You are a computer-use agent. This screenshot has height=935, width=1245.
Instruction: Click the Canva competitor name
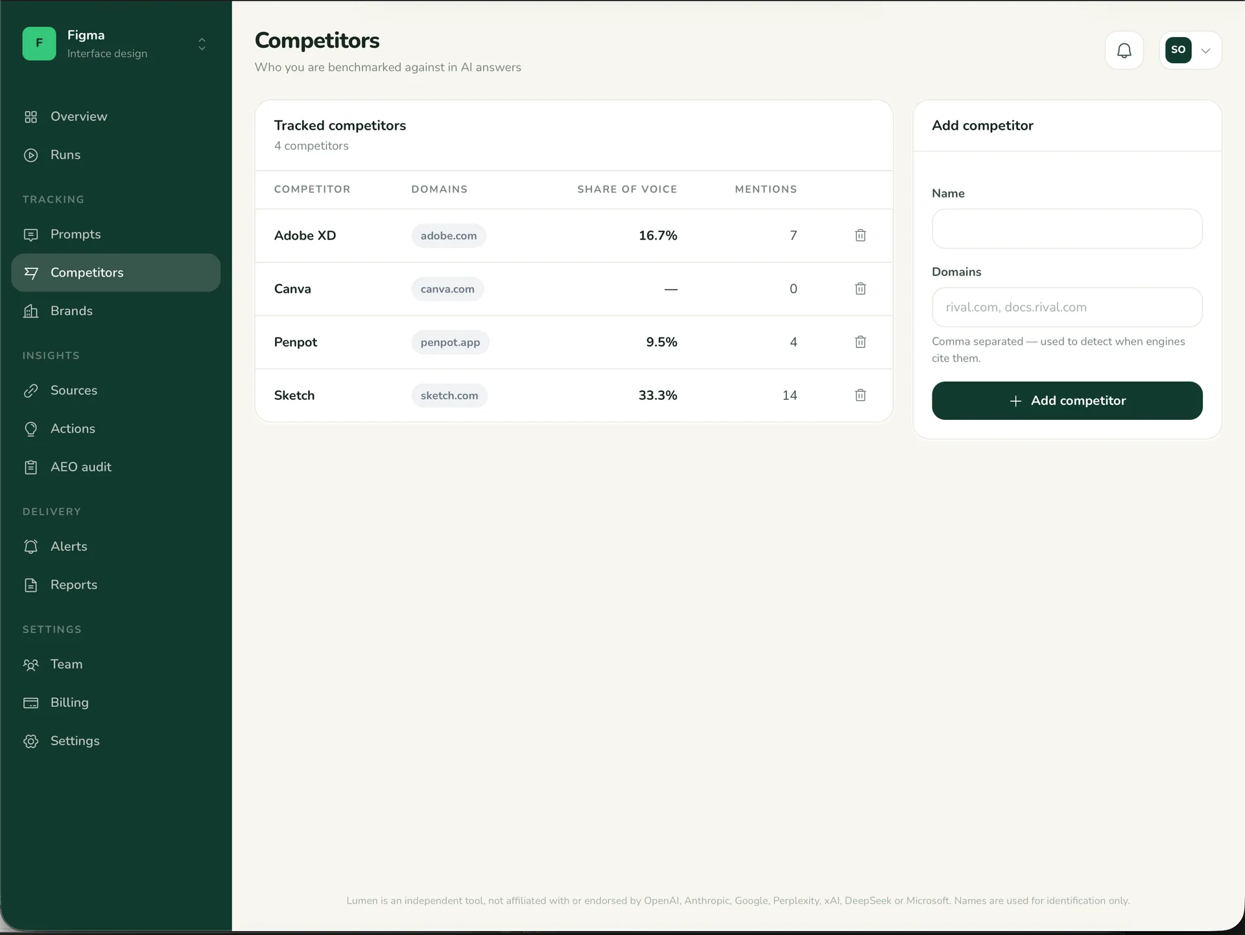(292, 289)
